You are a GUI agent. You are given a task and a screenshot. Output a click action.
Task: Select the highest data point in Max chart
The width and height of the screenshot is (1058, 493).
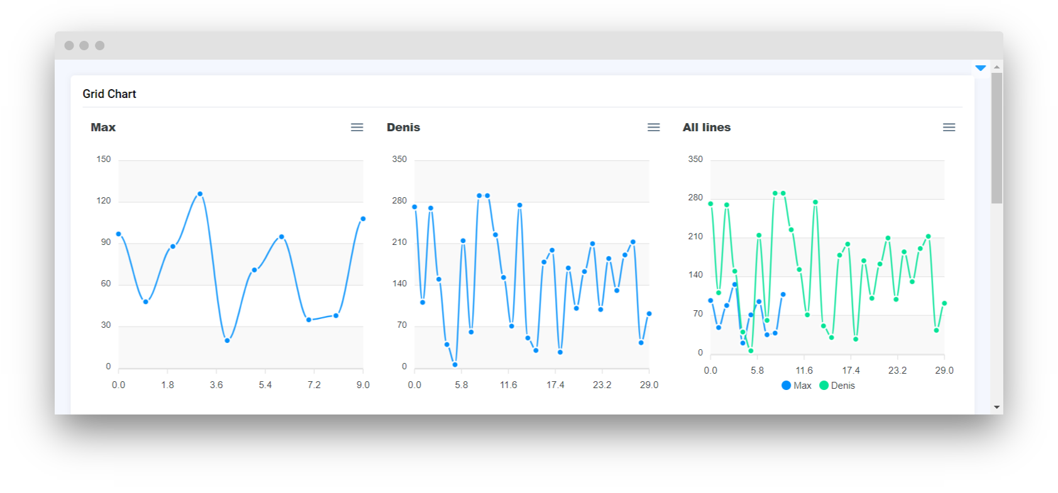[200, 194]
